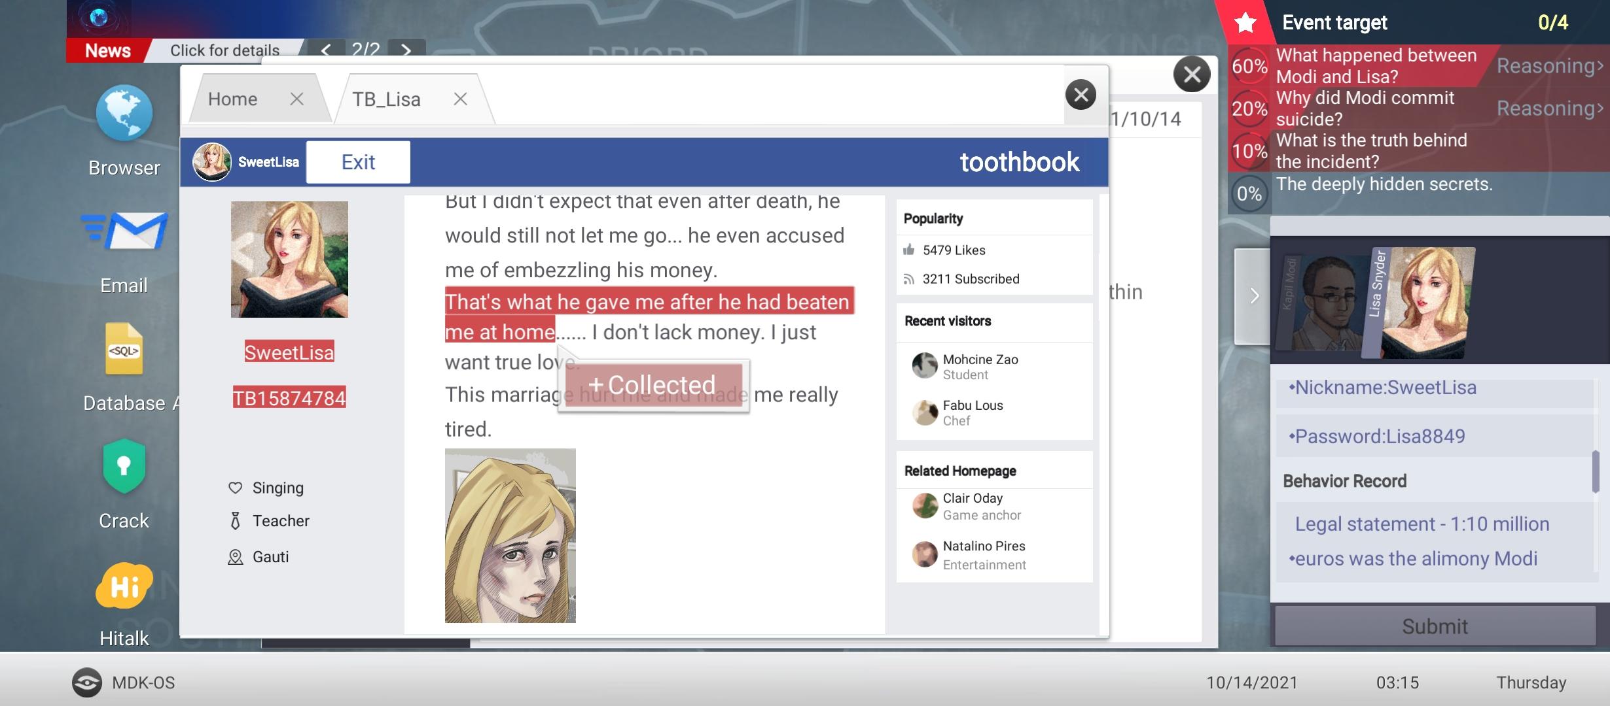Image resolution: width=1610 pixels, height=706 pixels.
Task: Switch to the Home tab
Action: coord(233,99)
